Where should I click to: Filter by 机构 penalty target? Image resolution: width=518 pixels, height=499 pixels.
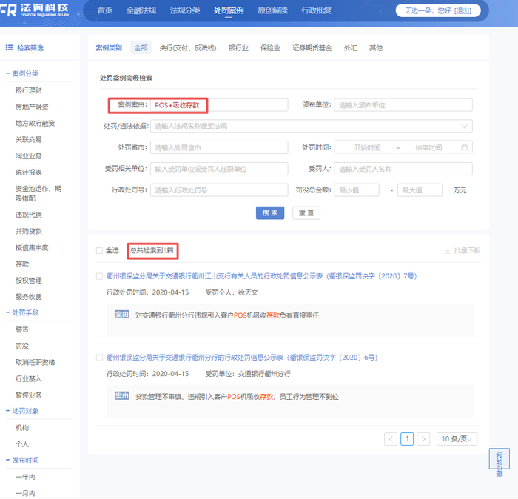click(x=22, y=428)
